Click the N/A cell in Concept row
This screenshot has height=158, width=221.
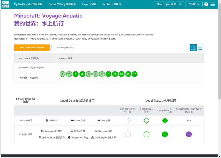click(189, 121)
